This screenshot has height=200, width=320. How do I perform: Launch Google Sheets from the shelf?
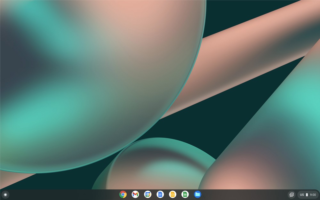[x=185, y=194]
